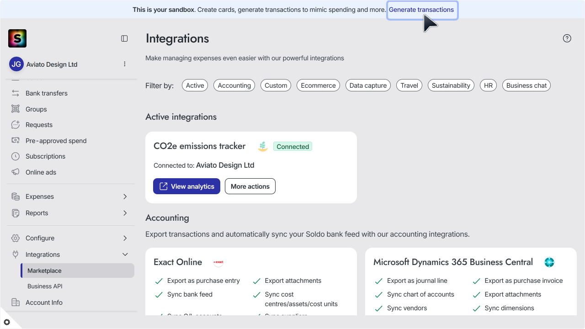The image size is (585, 329).
Task: Click the Online ads megaphone icon
Action: [x=16, y=172]
